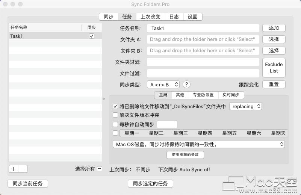Click 同步选定的任务 button

(x=150, y=183)
